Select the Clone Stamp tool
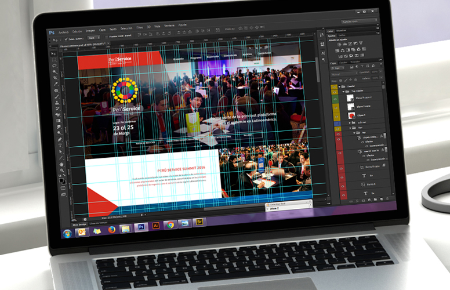Image resolution: width=450 pixels, height=290 pixels. pyautogui.click(x=57, y=103)
